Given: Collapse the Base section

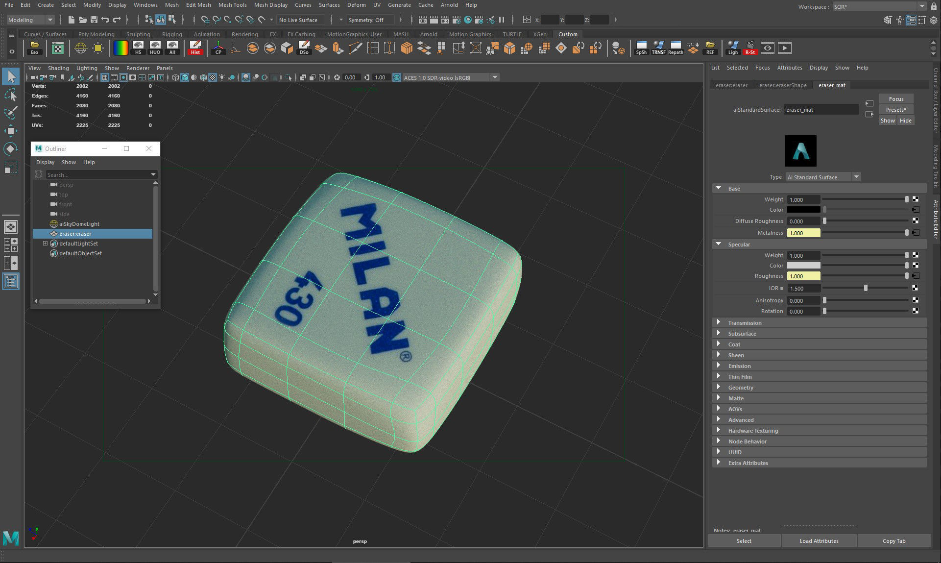Looking at the screenshot, I should (x=719, y=188).
